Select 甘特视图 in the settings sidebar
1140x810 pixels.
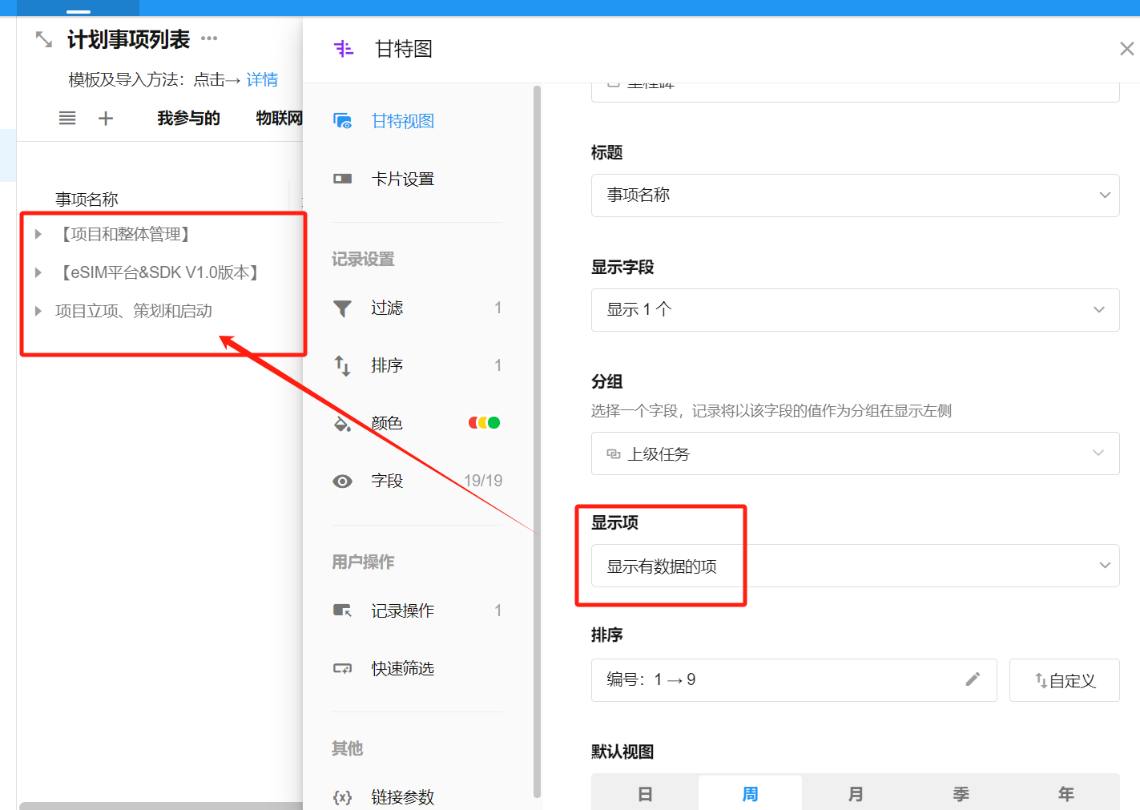[x=402, y=121]
